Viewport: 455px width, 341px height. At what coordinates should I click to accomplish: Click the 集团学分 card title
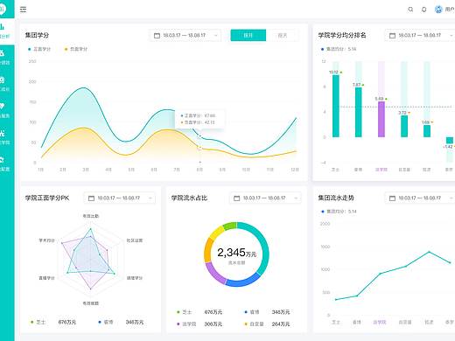pos(37,35)
